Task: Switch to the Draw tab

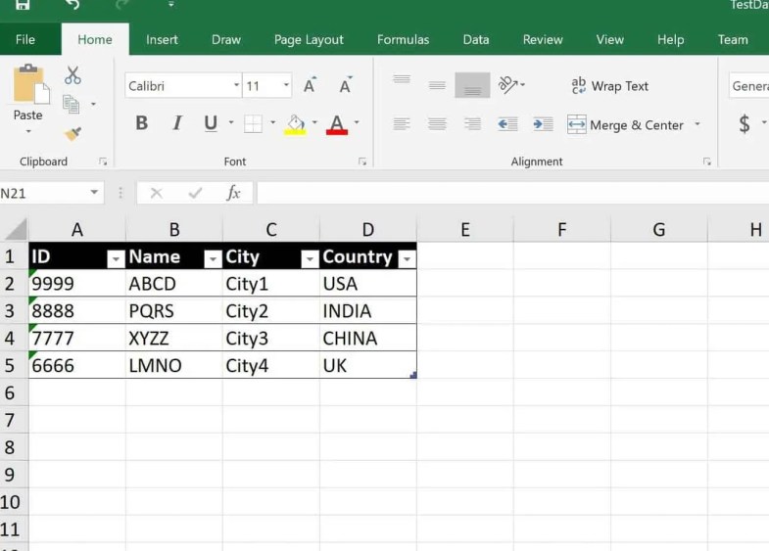Action: point(226,39)
